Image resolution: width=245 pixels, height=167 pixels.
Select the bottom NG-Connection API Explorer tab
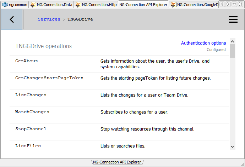pyautogui.click(x=117, y=162)
